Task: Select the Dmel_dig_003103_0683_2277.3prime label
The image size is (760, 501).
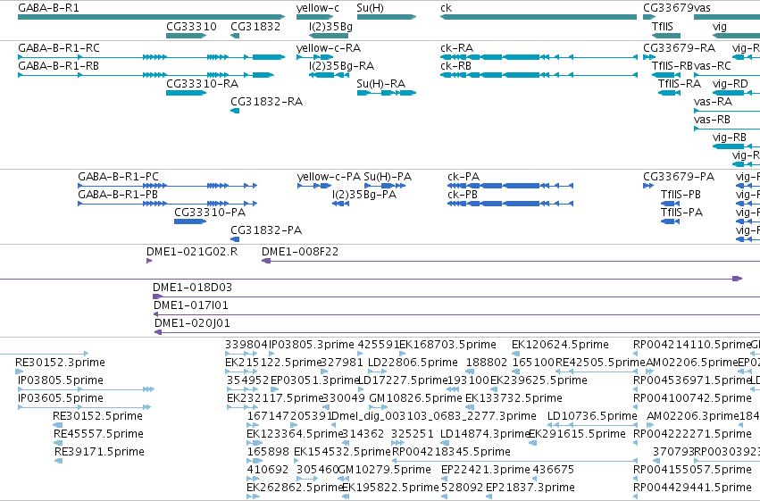Action: [x=434, y=417]
